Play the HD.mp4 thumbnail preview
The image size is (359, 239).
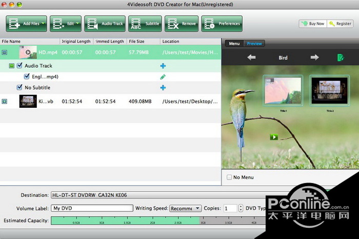[28, 52]
